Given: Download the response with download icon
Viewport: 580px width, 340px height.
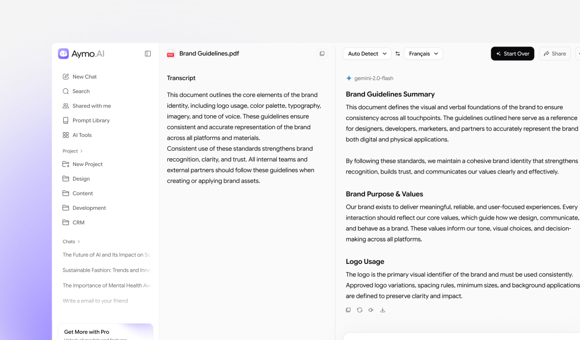Looking at the screenshot, I should click(382, 310).
